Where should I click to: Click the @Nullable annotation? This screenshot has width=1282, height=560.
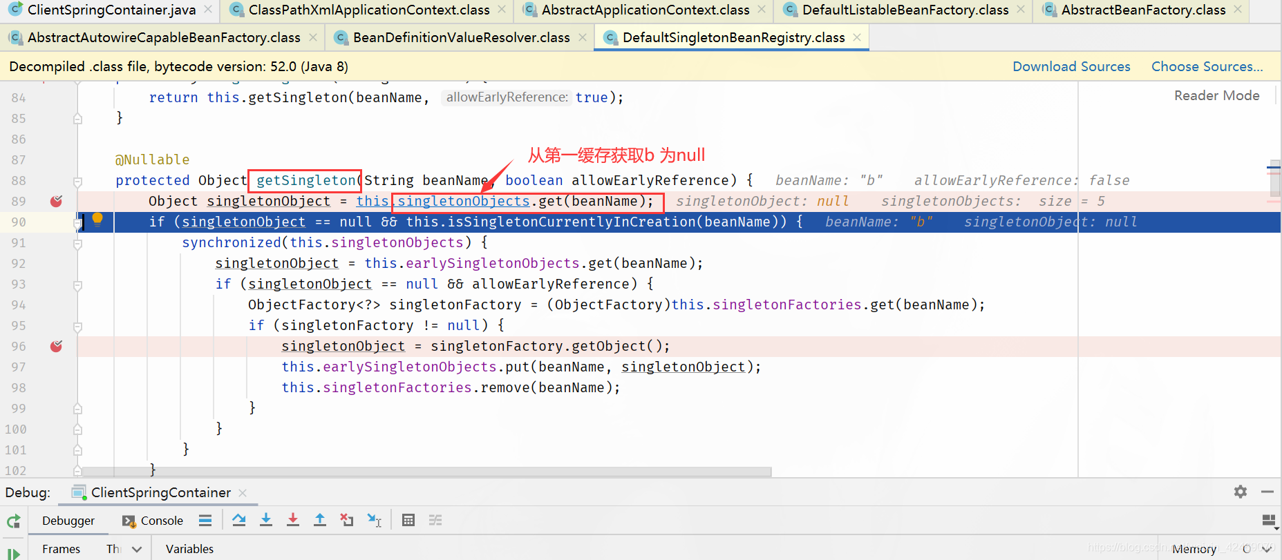(152, 160)
